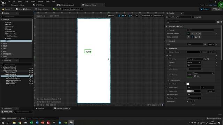Set vertical alignment to bottom

196,37
